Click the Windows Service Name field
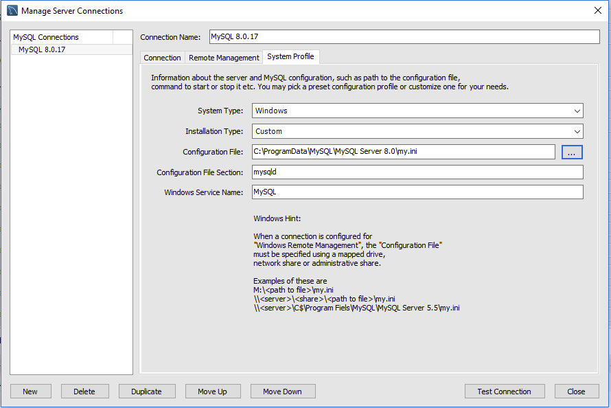611x408 pixels. tap(417, 192)
